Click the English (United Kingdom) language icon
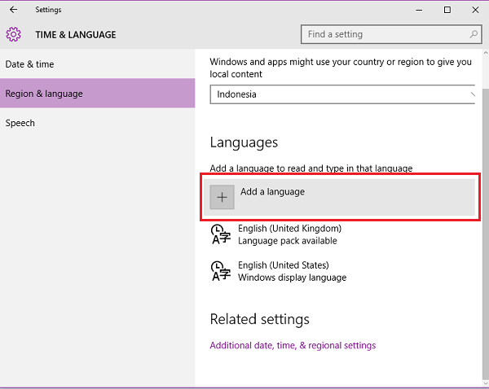The image size is (489, 389). pos(220,234)
